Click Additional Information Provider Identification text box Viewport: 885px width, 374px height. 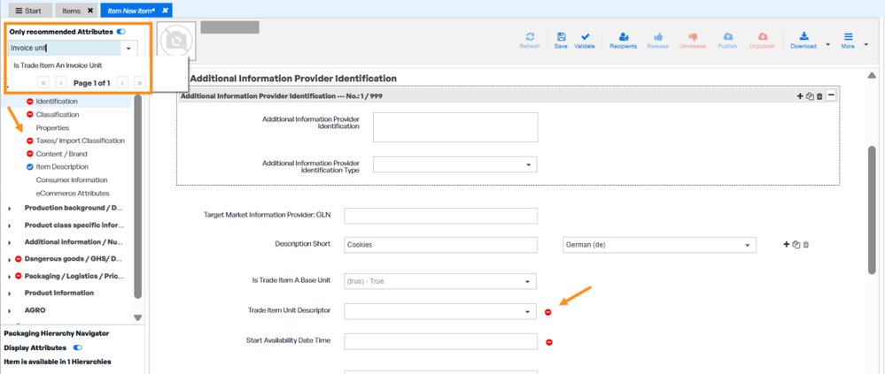point(455,127)
